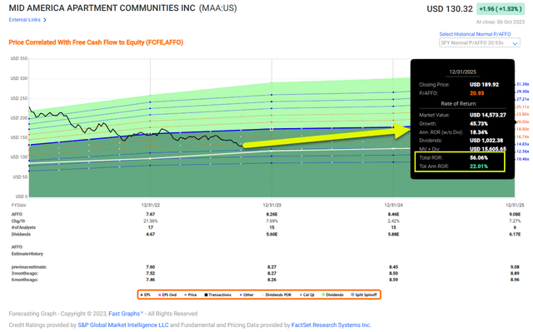Click the 18.83x multiple label on right axis
Viewport: 533px width, 332px height.
coord(523,129)
